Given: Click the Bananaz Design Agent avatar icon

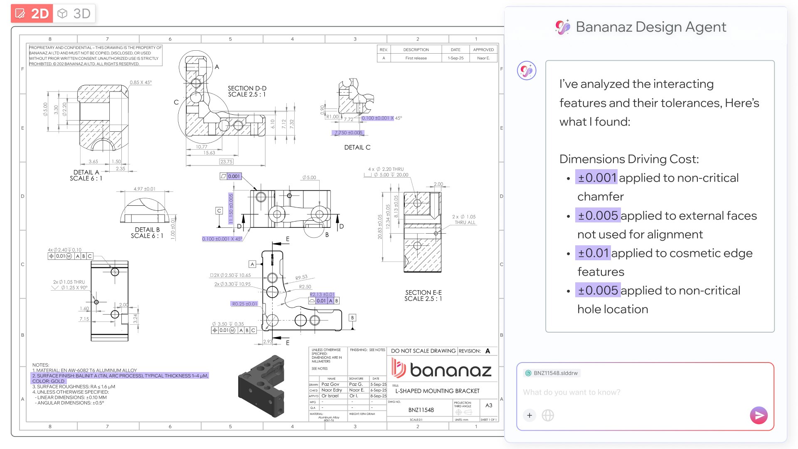Looking at the screenshot, I should coord(562,27).
